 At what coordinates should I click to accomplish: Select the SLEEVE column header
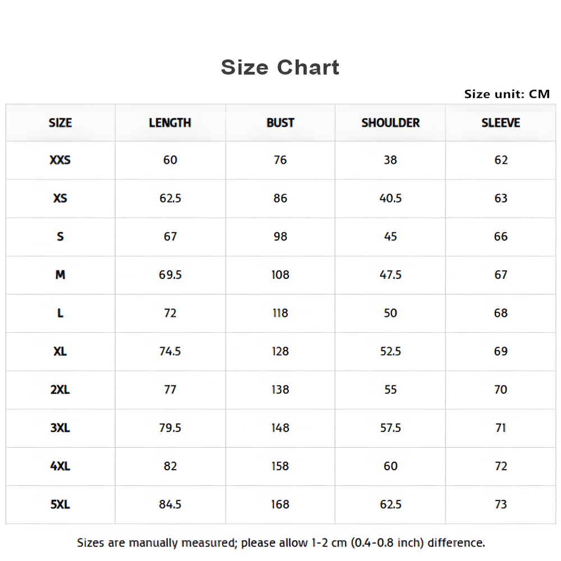(x=500, y=123)
